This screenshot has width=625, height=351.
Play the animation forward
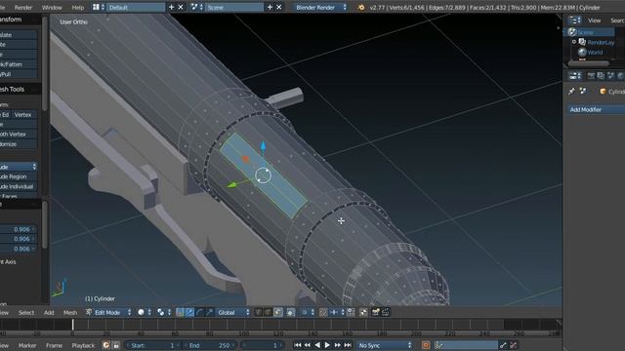(x=327, y=345)
